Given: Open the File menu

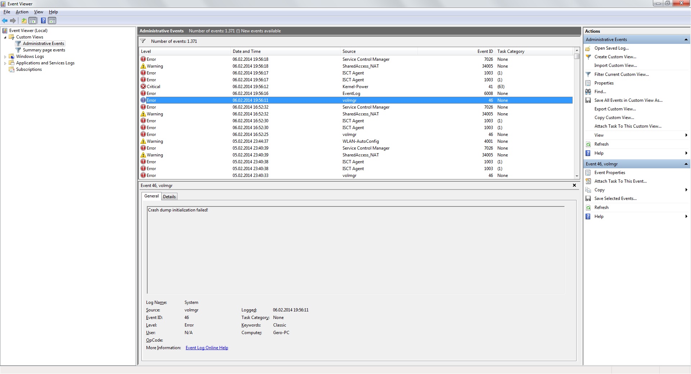Looking at the screenshot, I should pyautogui.click(x=7, y=12).
